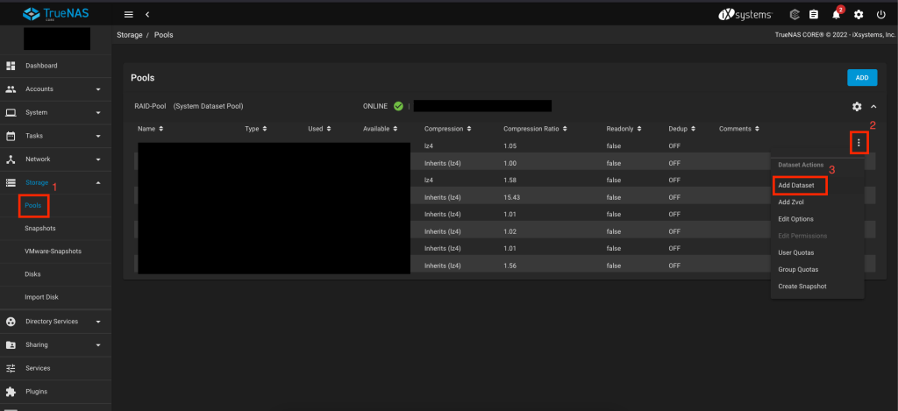Viewport: 898px width, 411px height.
Task: Open Disks under Storage
Action: click(32, 274)
